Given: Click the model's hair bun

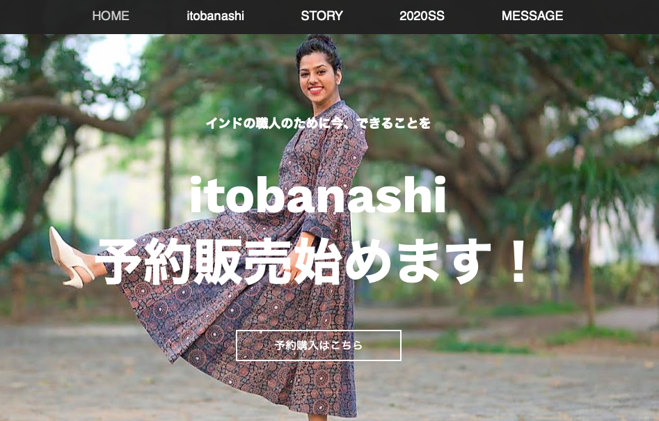Looking at the screenshot, I should pyautogui.click(x=319, y=43).
